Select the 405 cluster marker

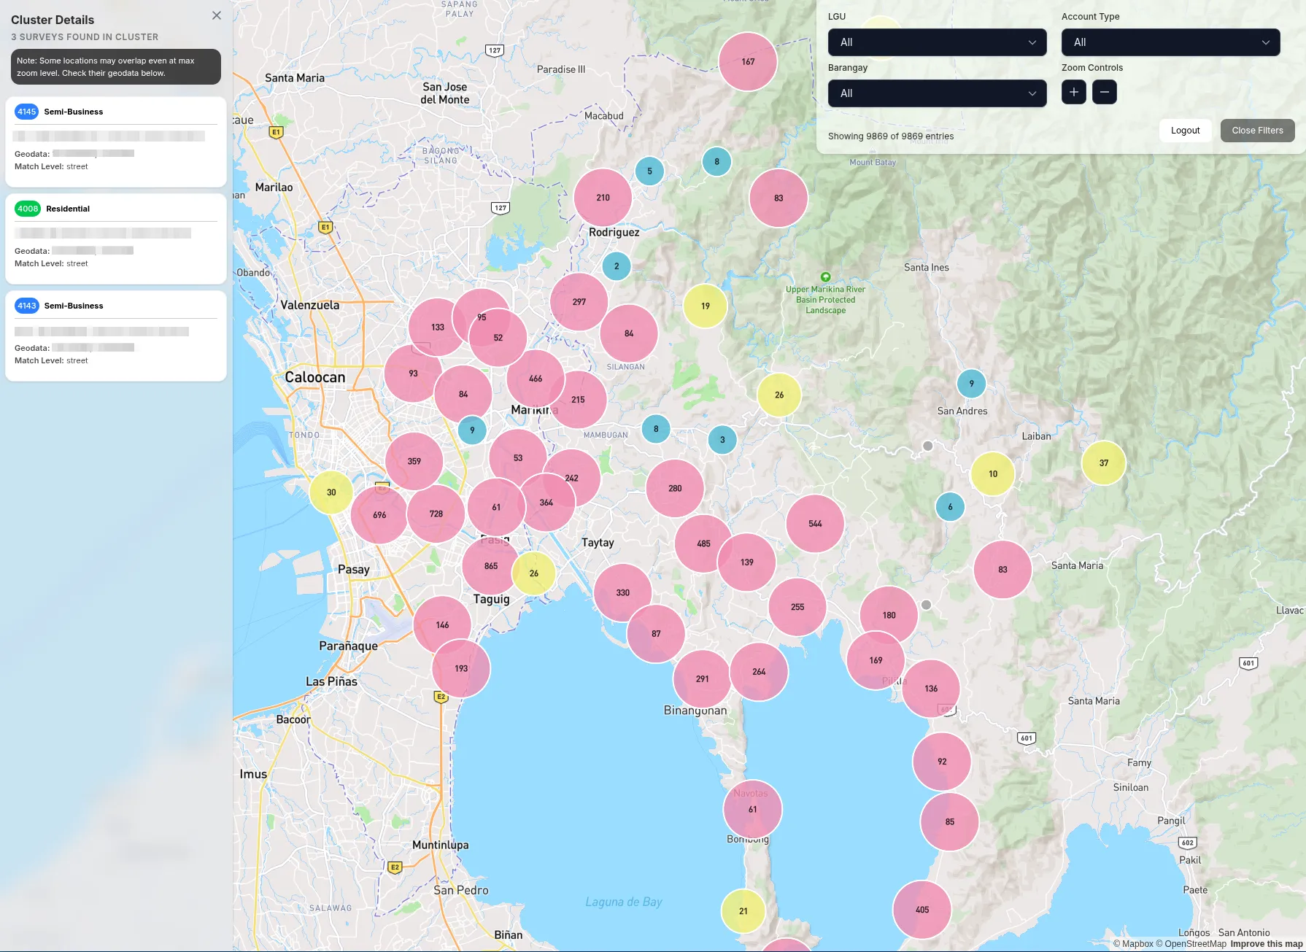click(x=922, y=910)
